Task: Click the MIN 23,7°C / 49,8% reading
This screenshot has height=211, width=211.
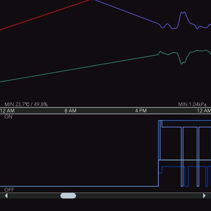Action: tap(26, 105)
